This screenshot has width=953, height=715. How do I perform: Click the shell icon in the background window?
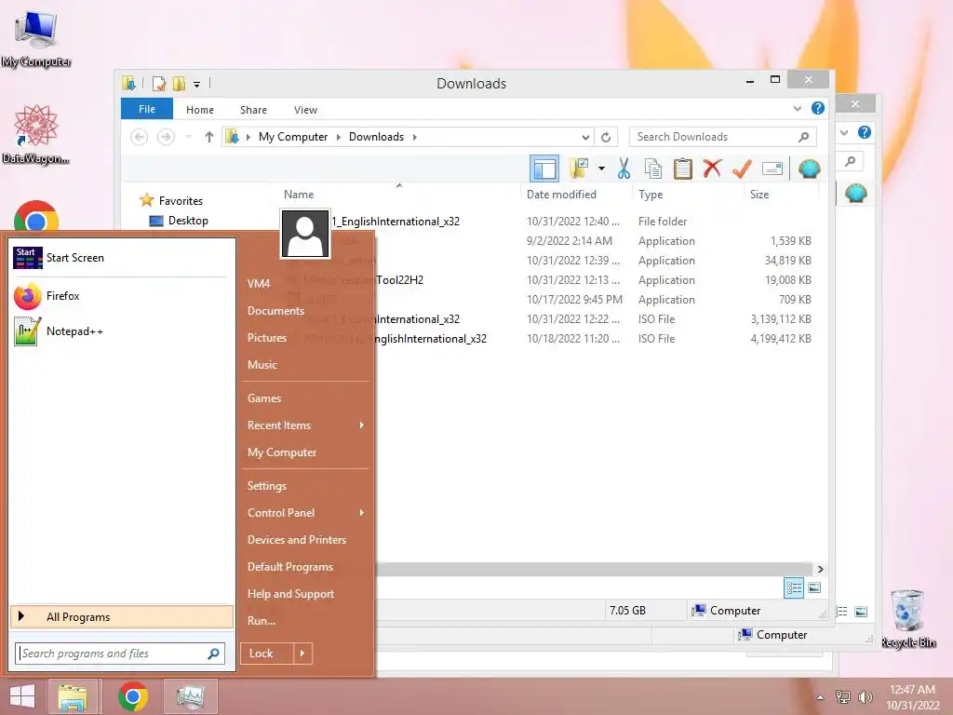click(x=856, y=194)
